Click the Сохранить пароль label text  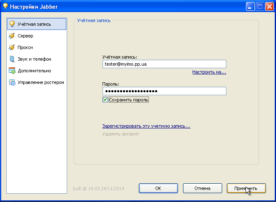point(129,100)
